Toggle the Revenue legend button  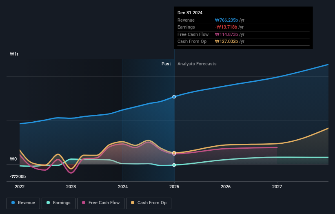23,203
